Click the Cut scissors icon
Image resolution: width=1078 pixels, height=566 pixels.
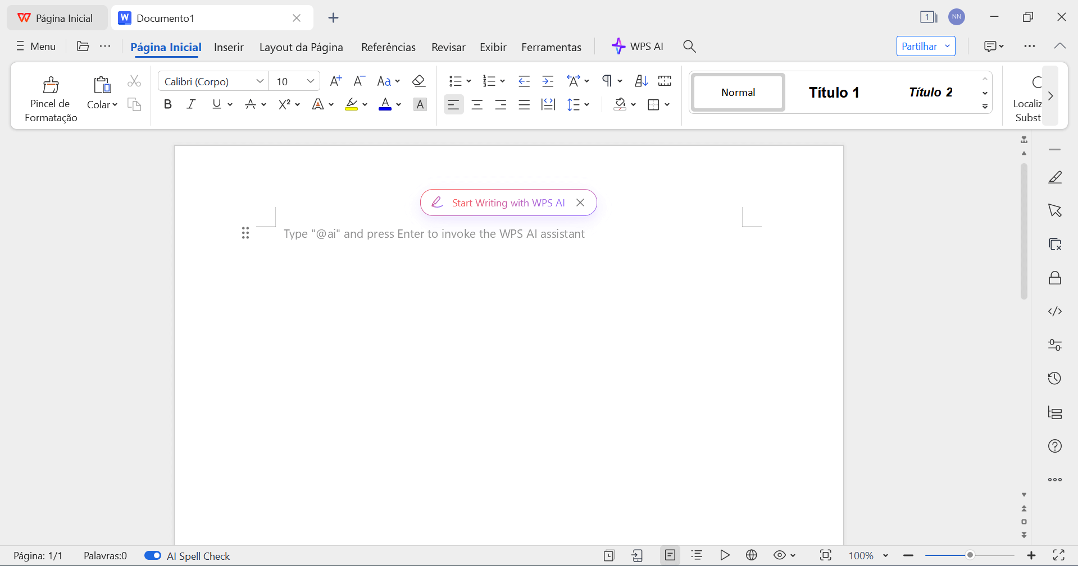134,81
